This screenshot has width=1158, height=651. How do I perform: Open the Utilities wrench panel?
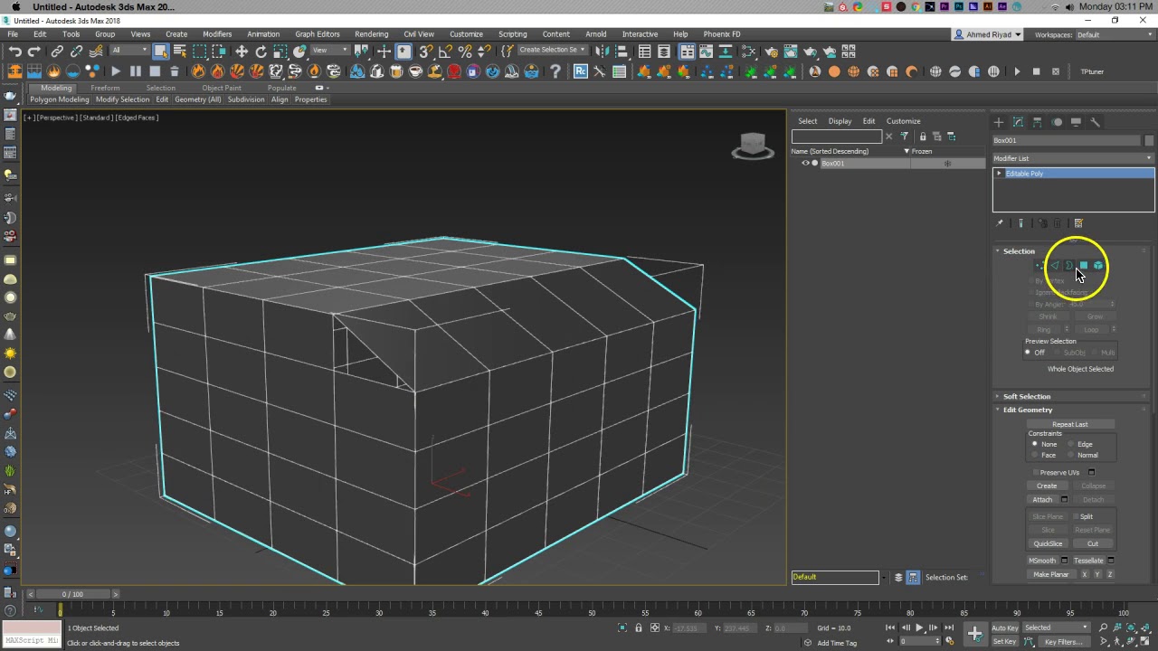(1095, 122)
